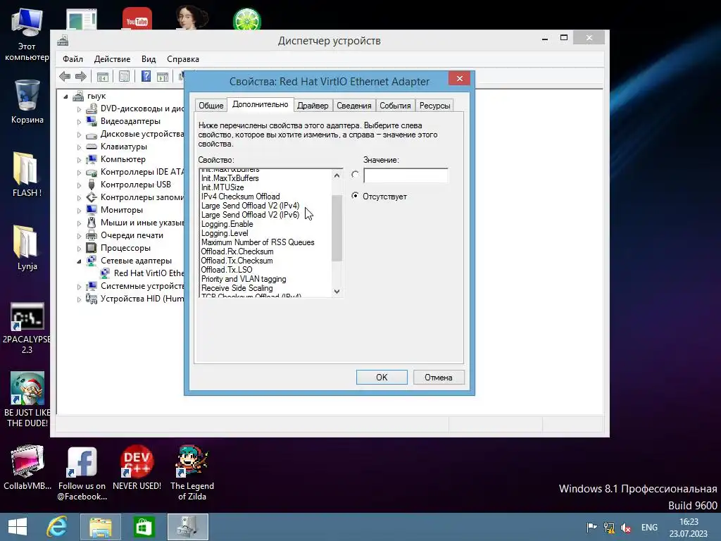Collapse the Сетевые адаптеры tree node
The image size is (721, 541).
tap(79, 261)
